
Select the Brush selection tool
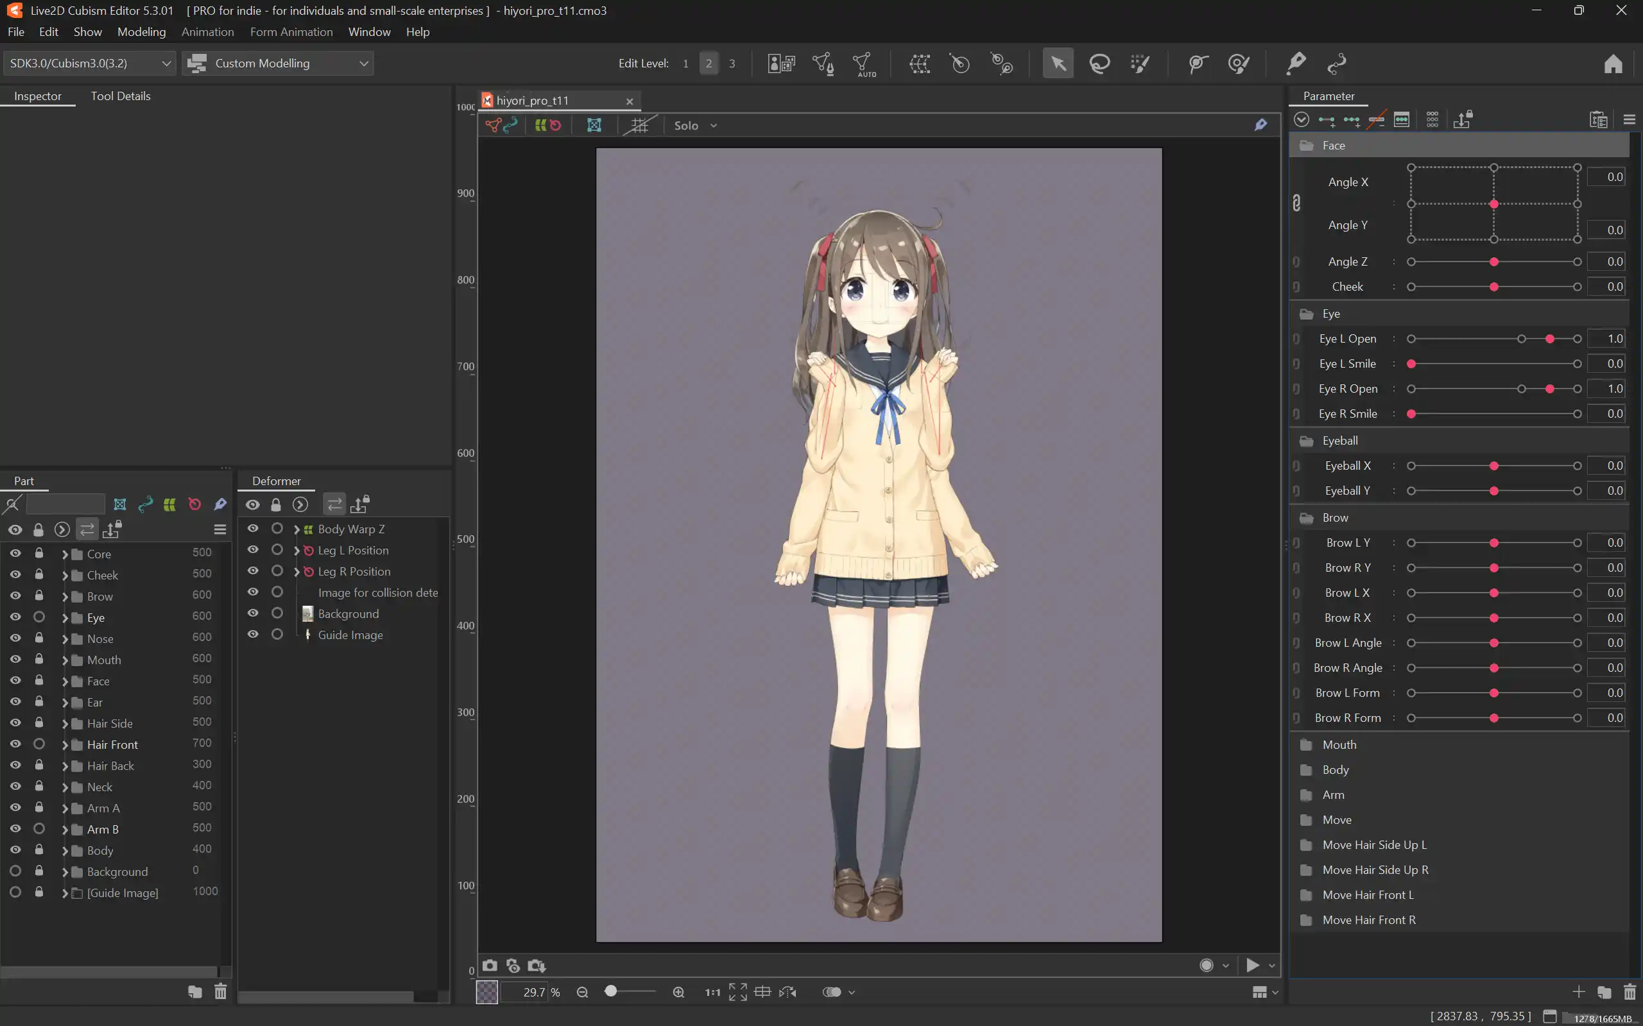pyautogui.click(x=1140, y=63)
